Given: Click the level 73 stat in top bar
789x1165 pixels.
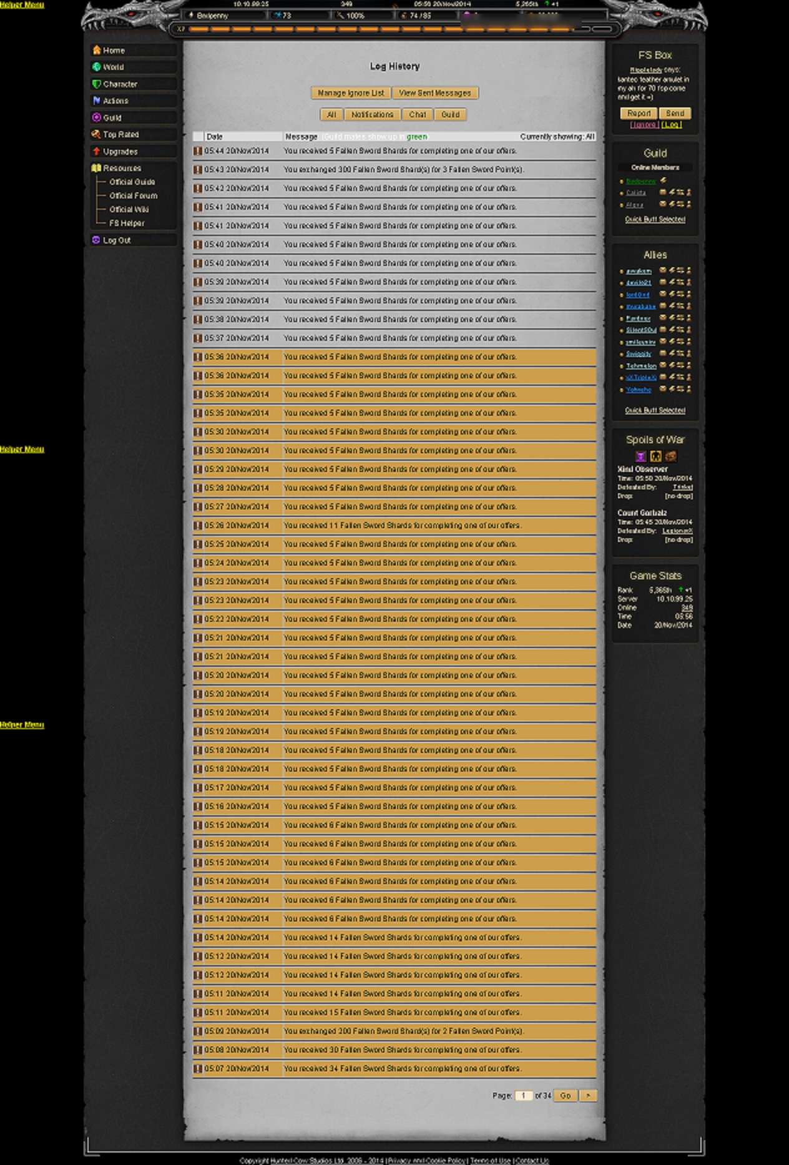Looking at the screenshot, I should [x=287, y=16].
